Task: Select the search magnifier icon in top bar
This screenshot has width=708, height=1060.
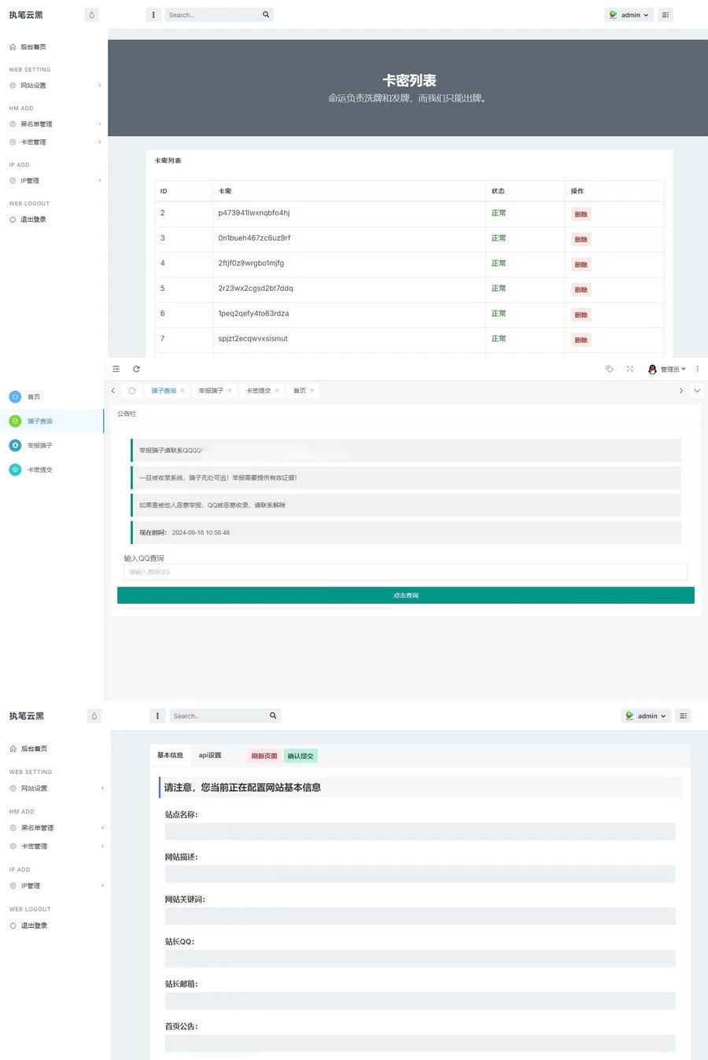Action: (266, 14)
